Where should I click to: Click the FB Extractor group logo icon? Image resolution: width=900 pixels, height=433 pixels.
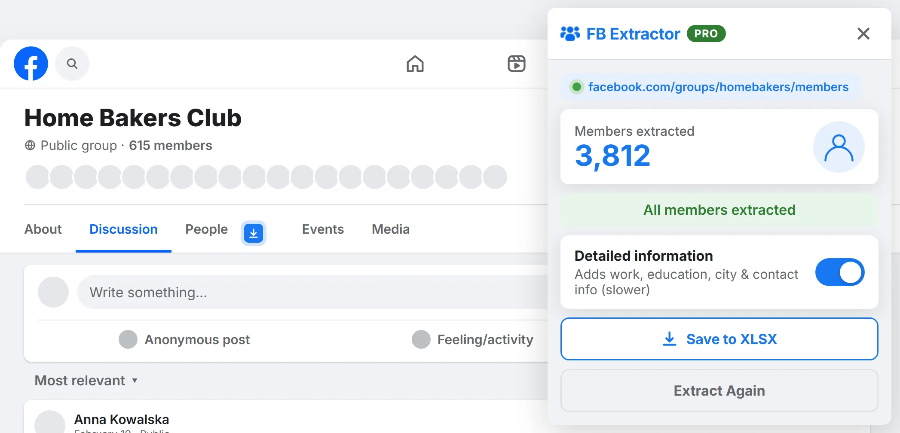coord(570,34)
